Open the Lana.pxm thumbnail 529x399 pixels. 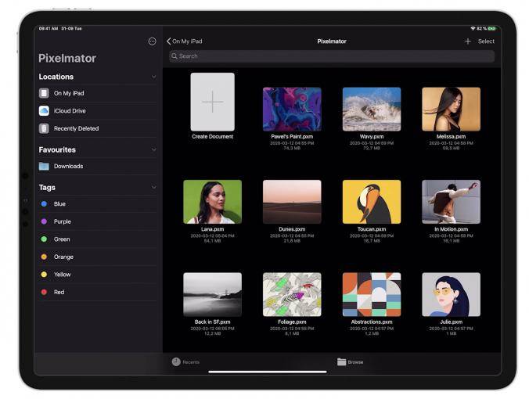tap(213, 202)
